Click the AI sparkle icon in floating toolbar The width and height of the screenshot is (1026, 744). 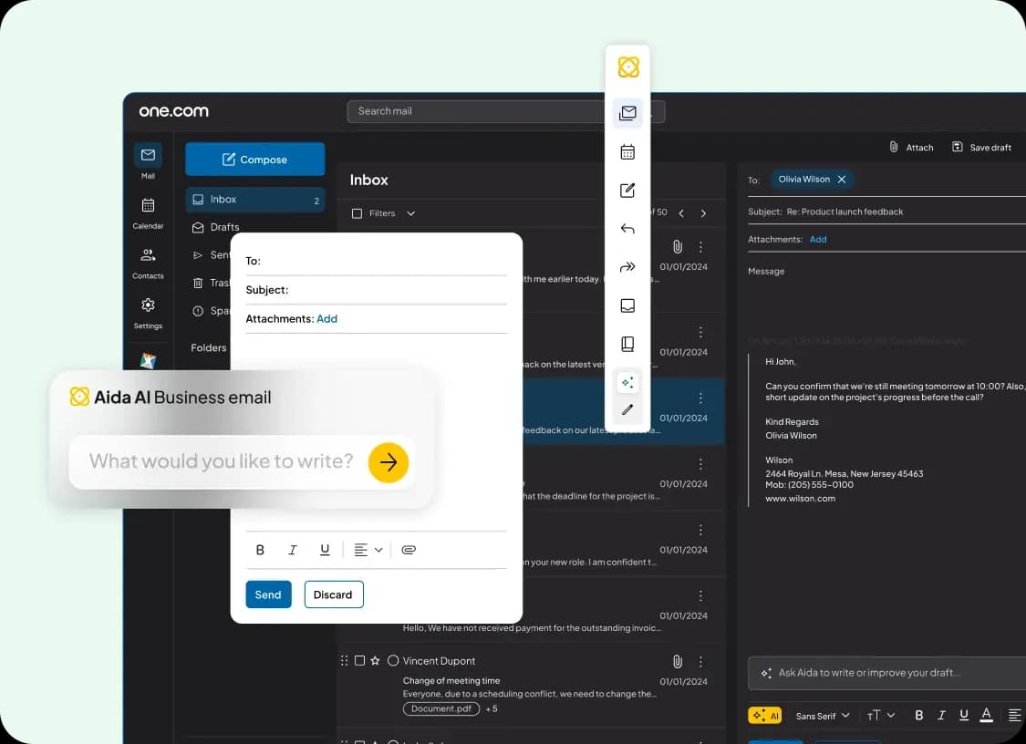[627, 383]
